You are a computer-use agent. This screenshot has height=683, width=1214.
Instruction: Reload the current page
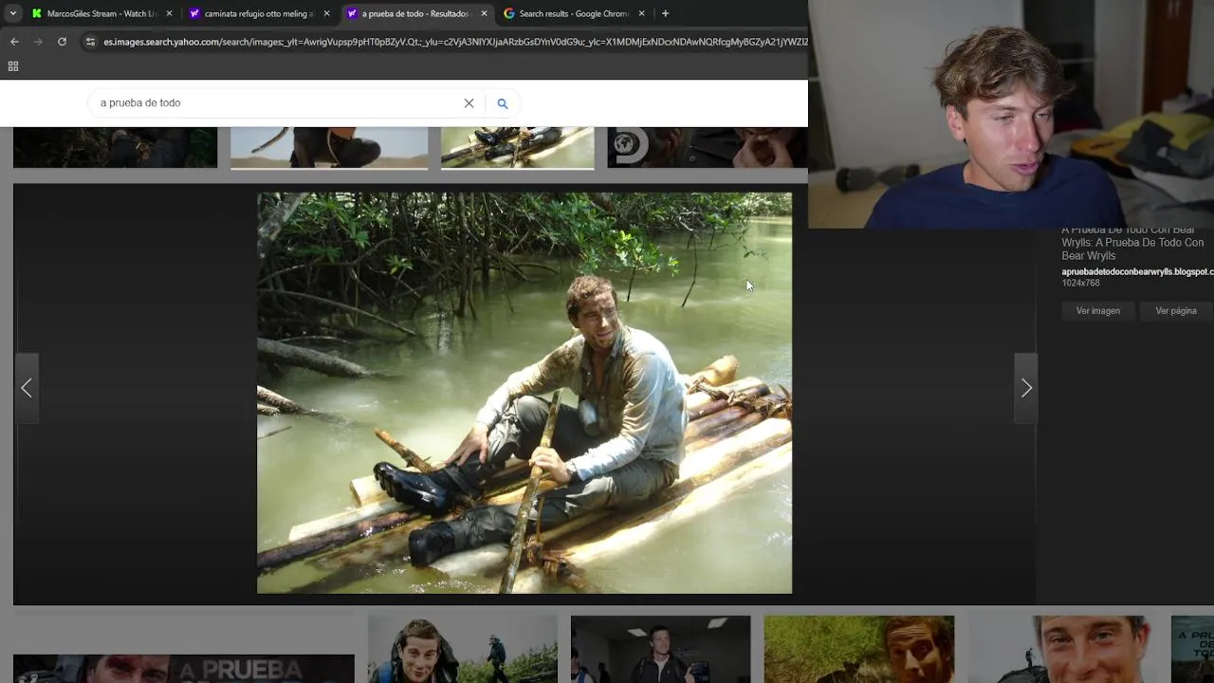62,42
